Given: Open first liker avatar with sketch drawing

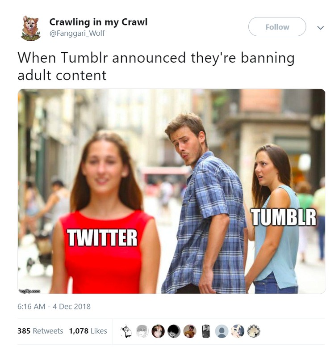Looking at the screenshot, I should tap(126, 331).
